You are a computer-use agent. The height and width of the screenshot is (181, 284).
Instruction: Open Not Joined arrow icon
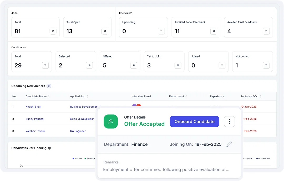coord(266,65)
